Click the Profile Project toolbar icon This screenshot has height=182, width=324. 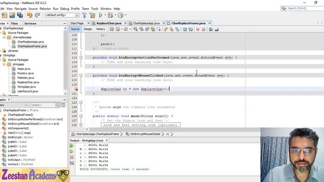120,15
